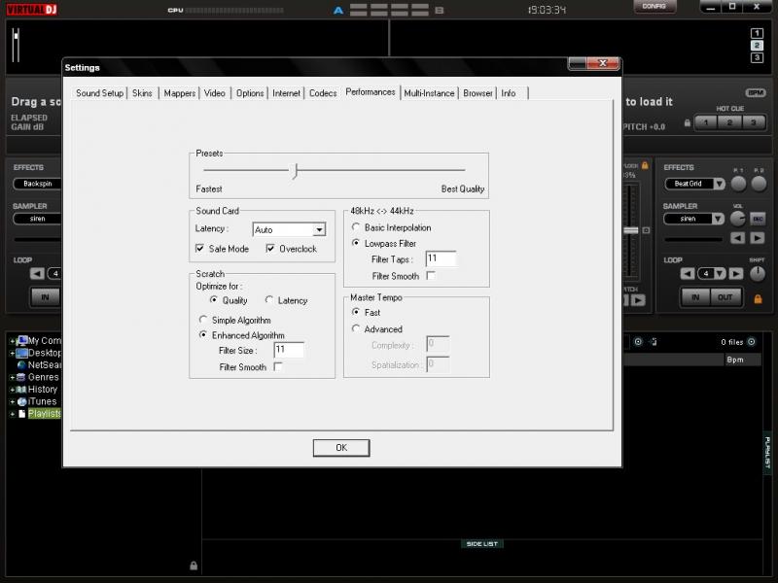Viewport: 778px width, 583px height.
Task: Open siren sampler dropdown on right deck
Action: pos(718,219)
